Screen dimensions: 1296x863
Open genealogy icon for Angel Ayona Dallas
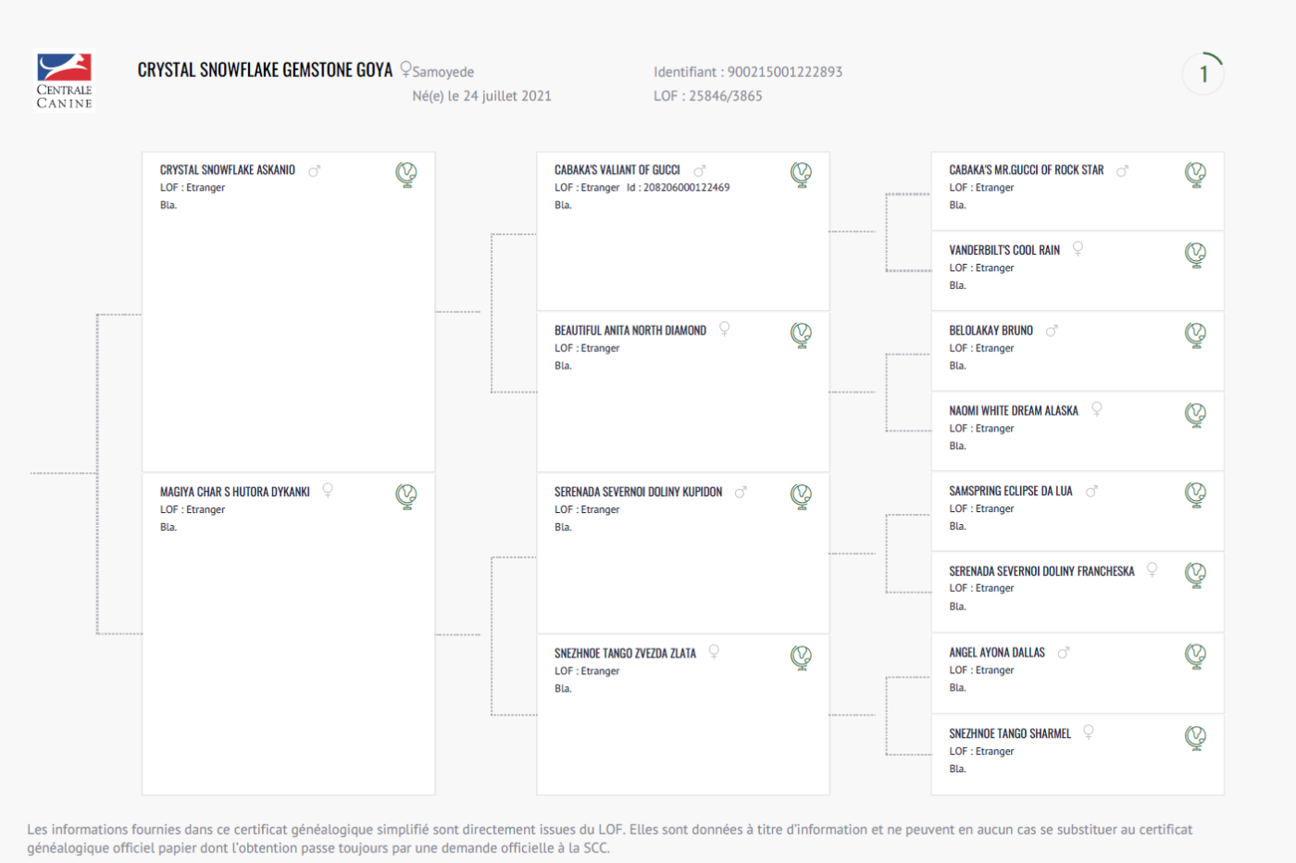[x=1195, y=657]
